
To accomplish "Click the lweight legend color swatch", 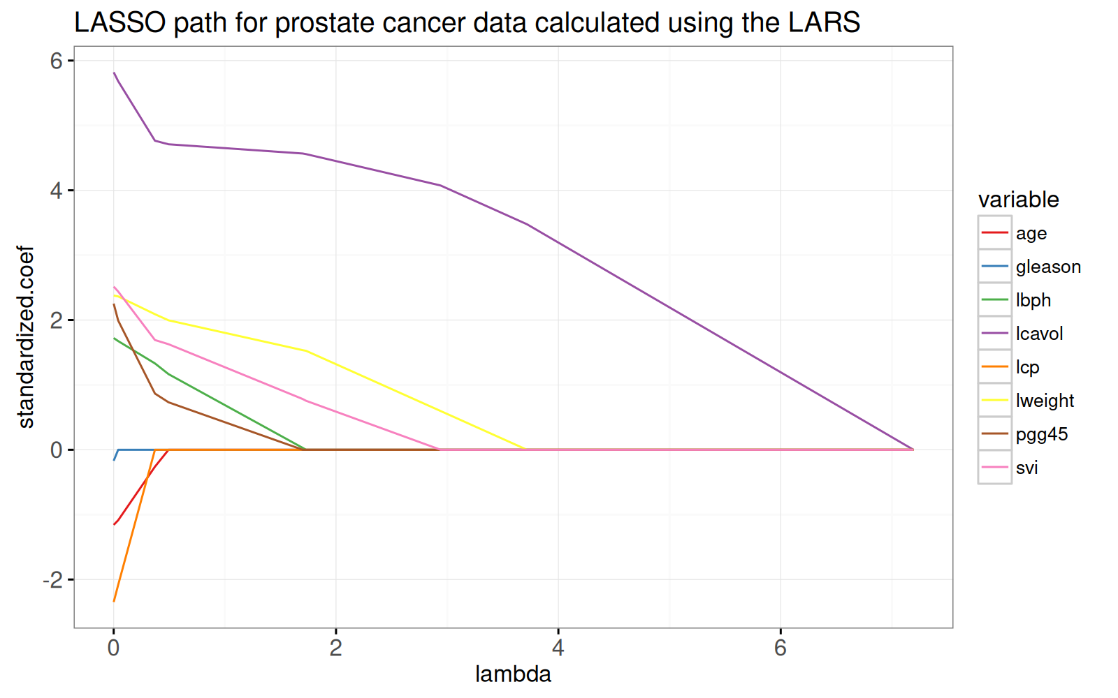I will coord(995,400).
